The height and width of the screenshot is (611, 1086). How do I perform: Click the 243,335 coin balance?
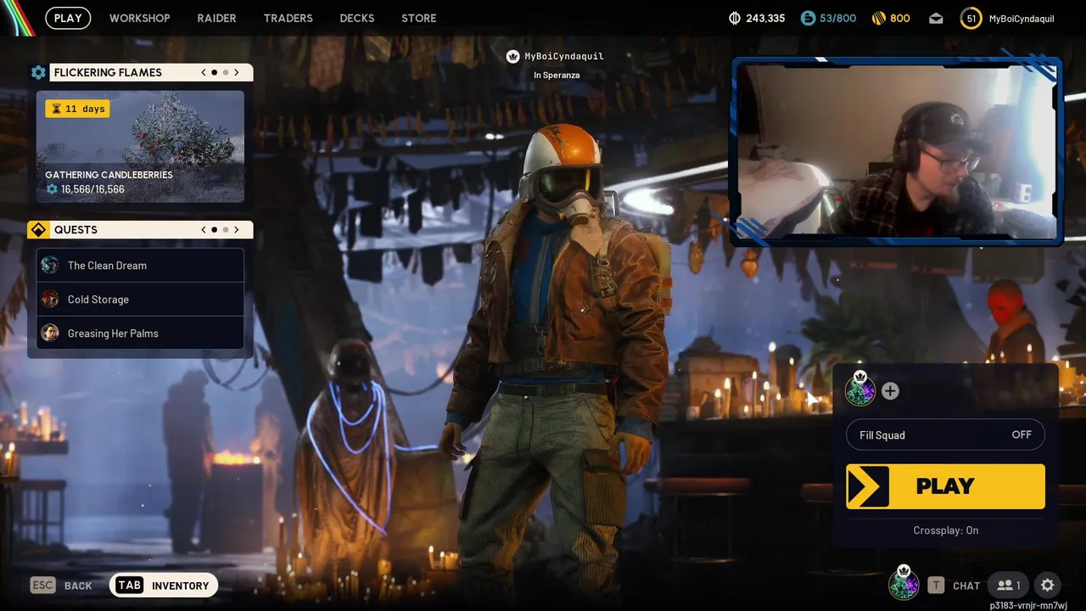[x=765, y=18]
